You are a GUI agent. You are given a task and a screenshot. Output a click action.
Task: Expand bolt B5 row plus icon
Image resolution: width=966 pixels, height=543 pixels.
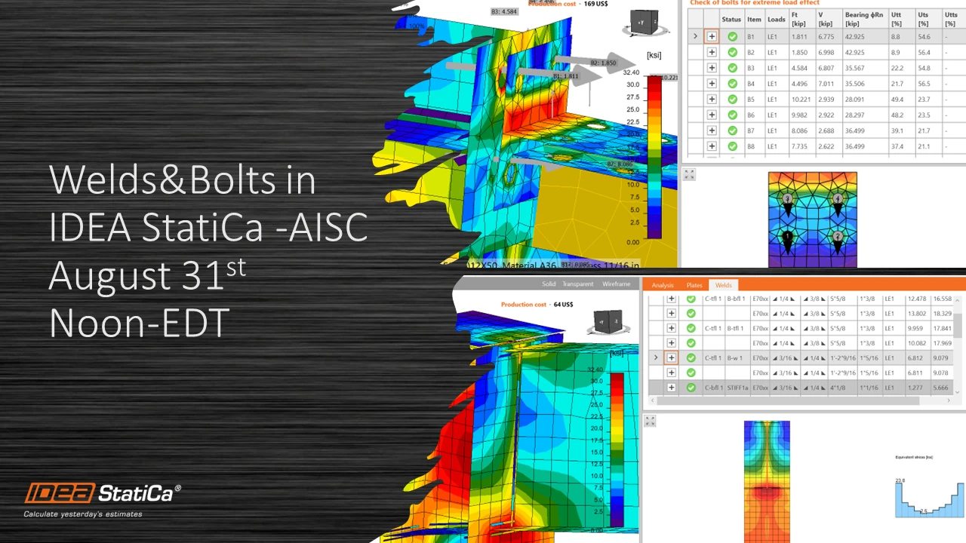[x=712, y=99]
